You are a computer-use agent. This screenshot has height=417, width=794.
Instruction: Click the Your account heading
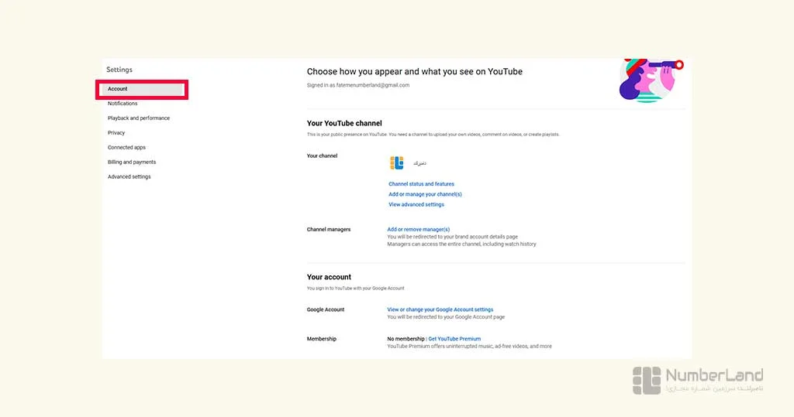click(329, 277)
